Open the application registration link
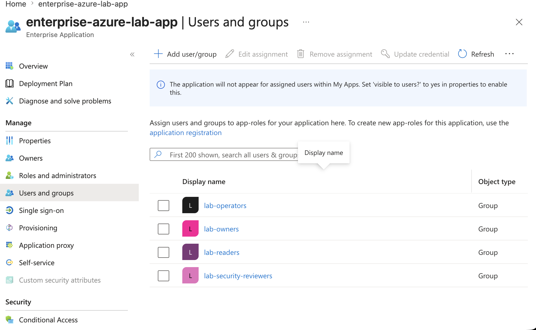This screenshot has width=536, height=330. 186,133
